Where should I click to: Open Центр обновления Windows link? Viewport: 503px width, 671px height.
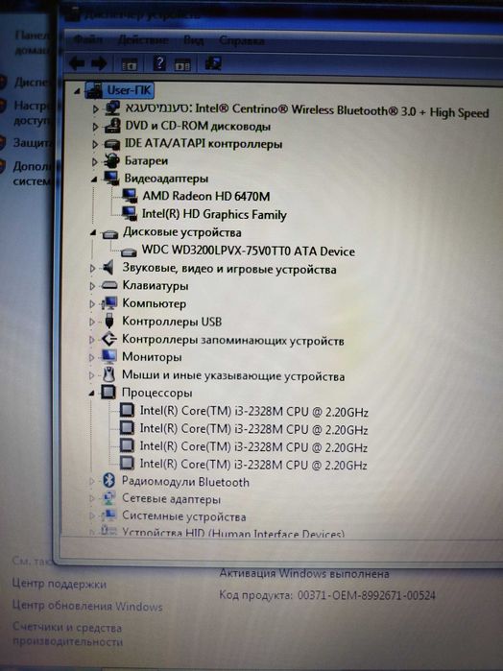87,607
